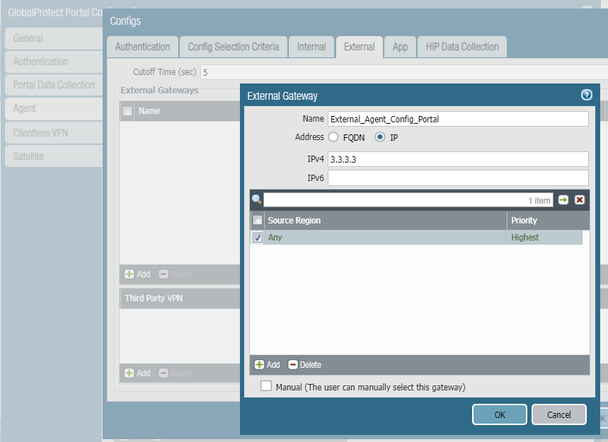Viewport: 608px width, 442px height.
Task: Click the empty IPv6 field
Action: [458, 178]
